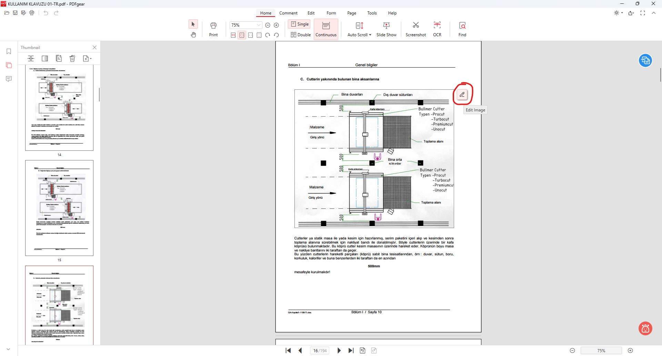The height and width of the screenshot is (356, 662).
Task: Open the Bookmarks sidebar panel
Action: (9, 51)
